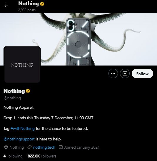Click the Nothing header title
Screen dimensions: 157x161
(29, 4)
